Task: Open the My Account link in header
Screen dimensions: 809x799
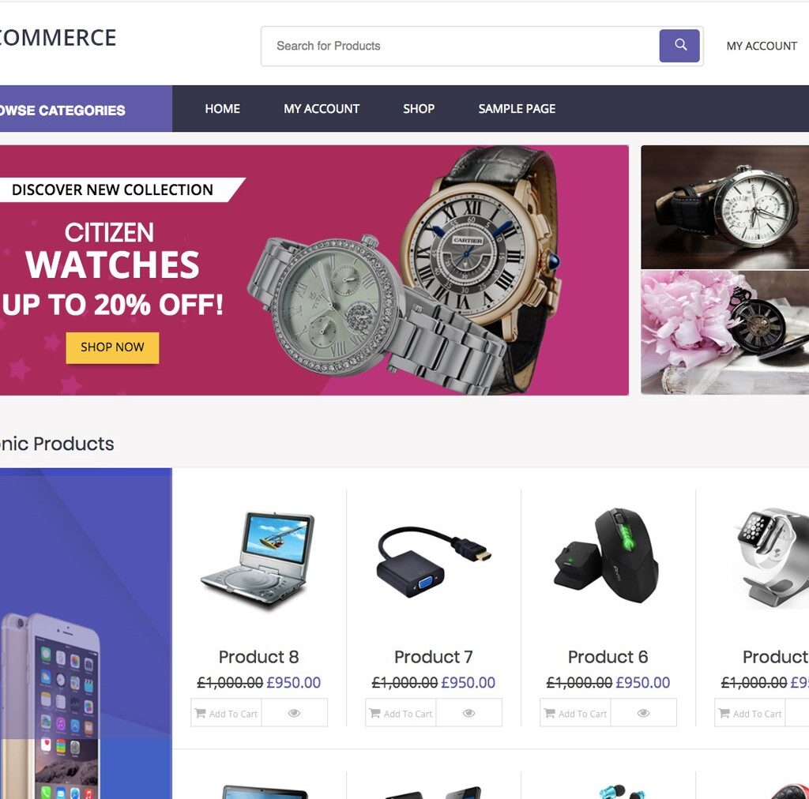Action: coord(762,46)
